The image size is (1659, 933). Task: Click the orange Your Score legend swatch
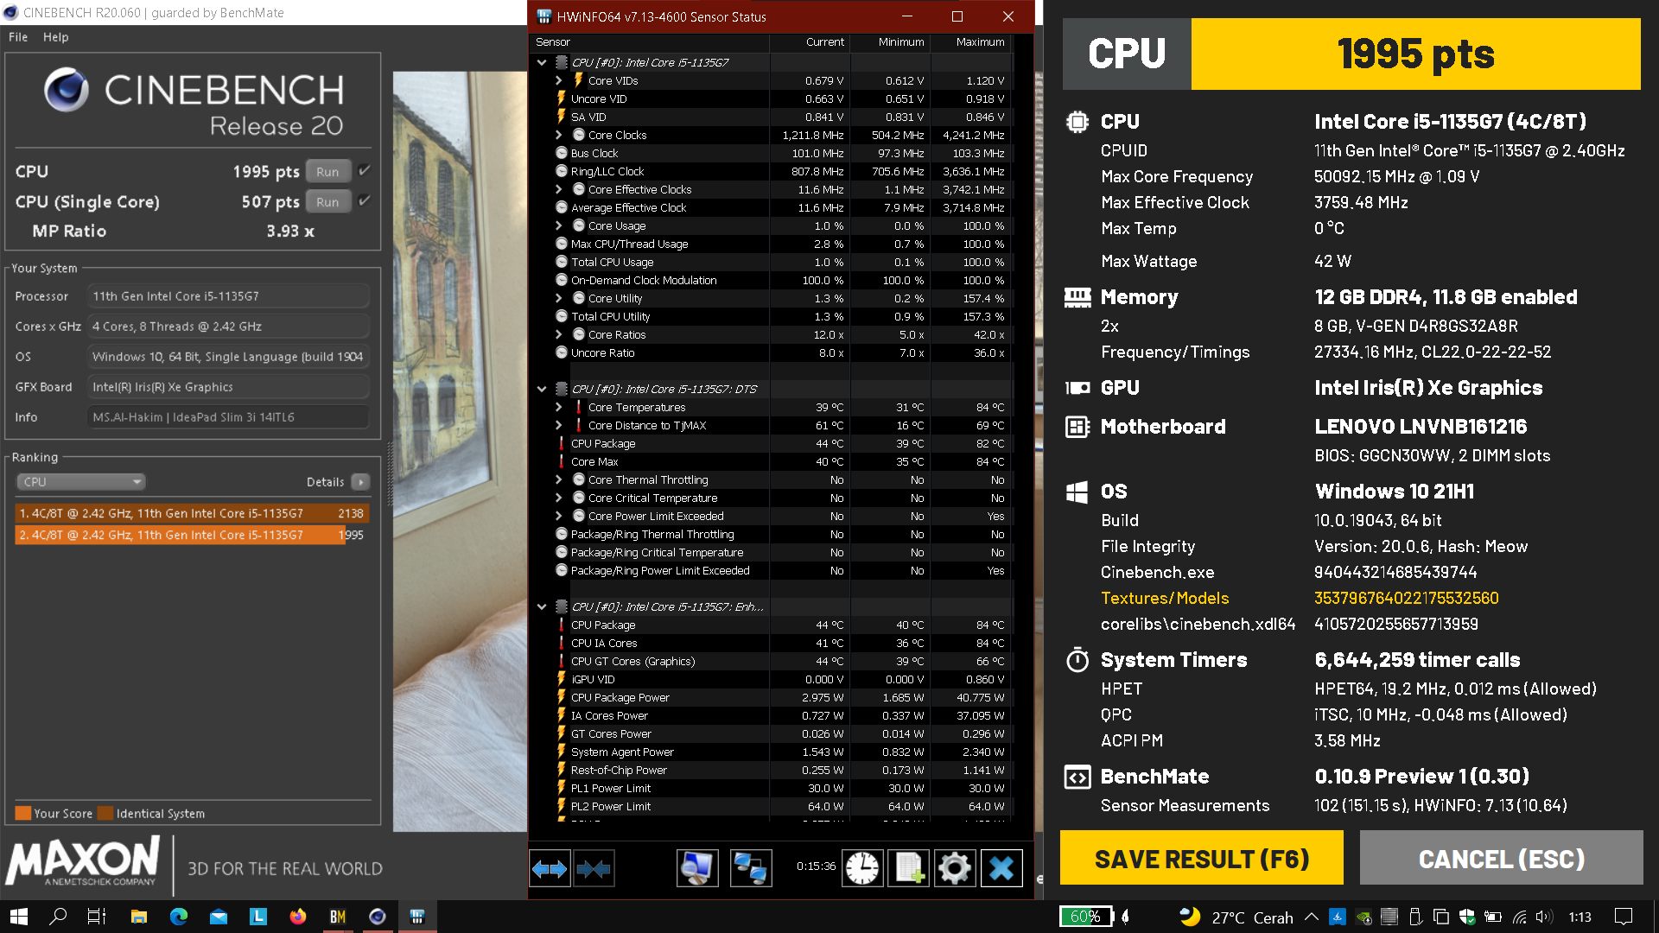pos(23,813)
